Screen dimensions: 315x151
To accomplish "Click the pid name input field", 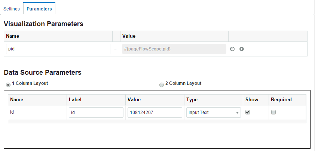I will click(58, 49).
